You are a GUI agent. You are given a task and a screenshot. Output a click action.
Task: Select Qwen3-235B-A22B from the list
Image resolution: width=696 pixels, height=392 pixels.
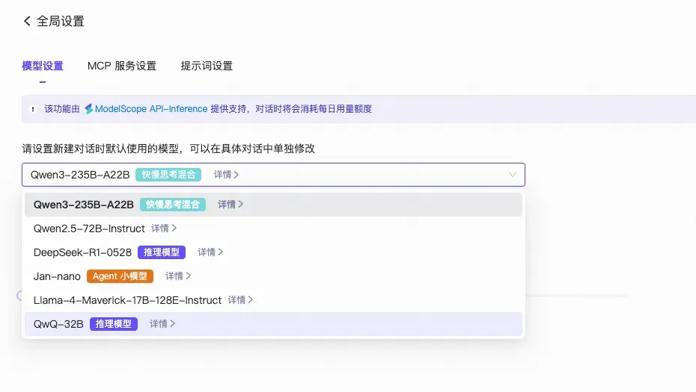tap(84, 205)
